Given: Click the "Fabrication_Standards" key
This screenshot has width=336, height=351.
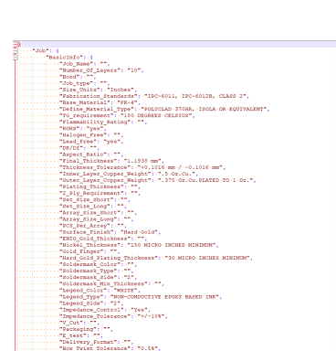Looking at the screenshot, I should pyautogui.click(x=98, y=96).
